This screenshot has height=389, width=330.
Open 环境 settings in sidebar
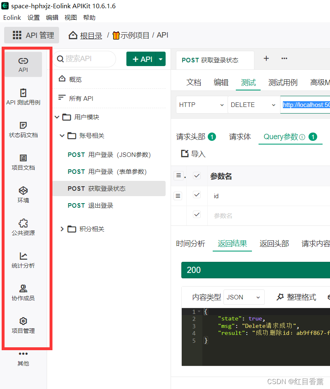tap(23, 195)
